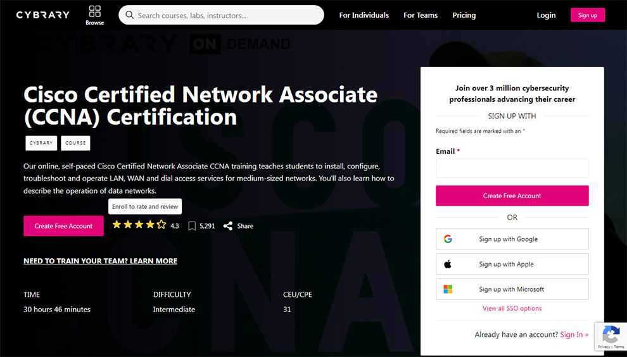Choose Sign up with Google
The height and width of the screenshot is (357, 627).
click(512, 239)
